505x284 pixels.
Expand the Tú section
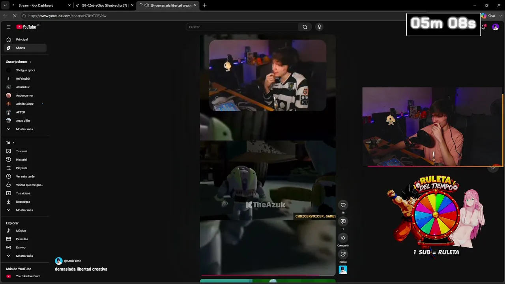click(10, 142)
